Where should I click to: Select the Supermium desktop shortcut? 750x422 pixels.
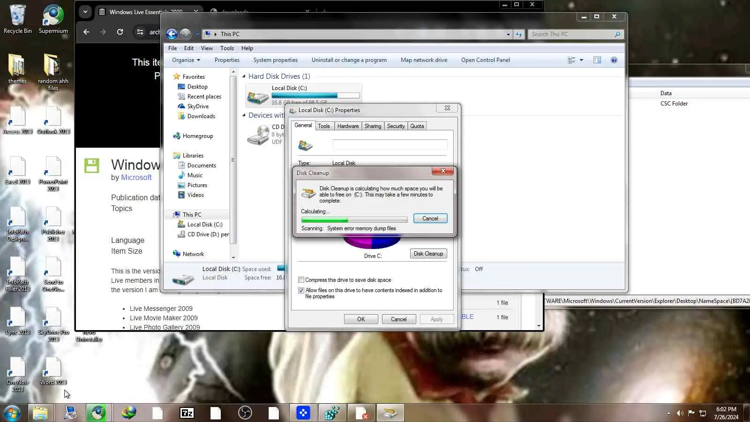(x=53, y=19)
